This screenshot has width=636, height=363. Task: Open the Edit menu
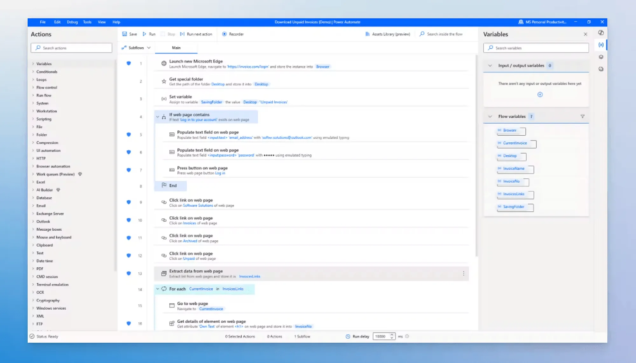pyautogui.click(x=57, y=22)
